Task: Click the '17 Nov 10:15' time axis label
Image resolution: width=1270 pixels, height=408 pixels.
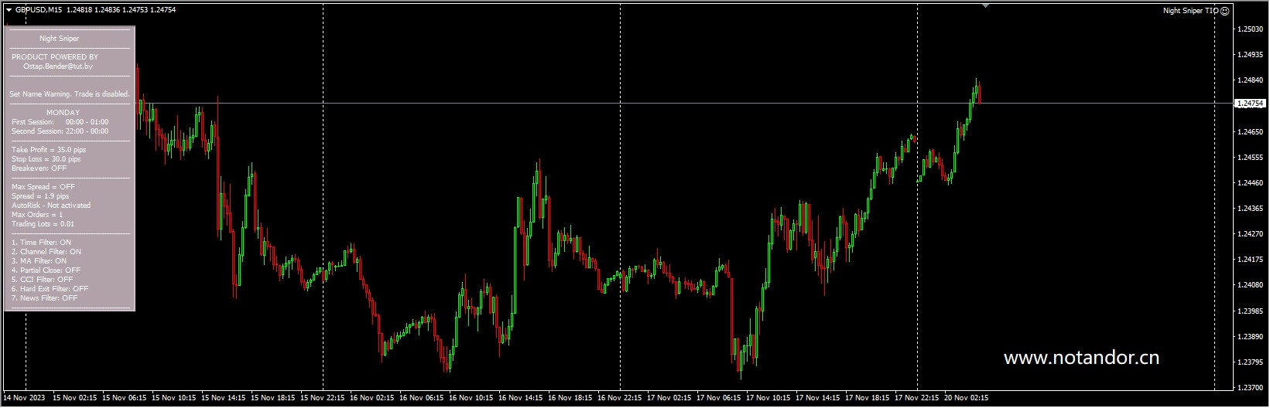Action: pyautogui.click(x=769, y=399)
